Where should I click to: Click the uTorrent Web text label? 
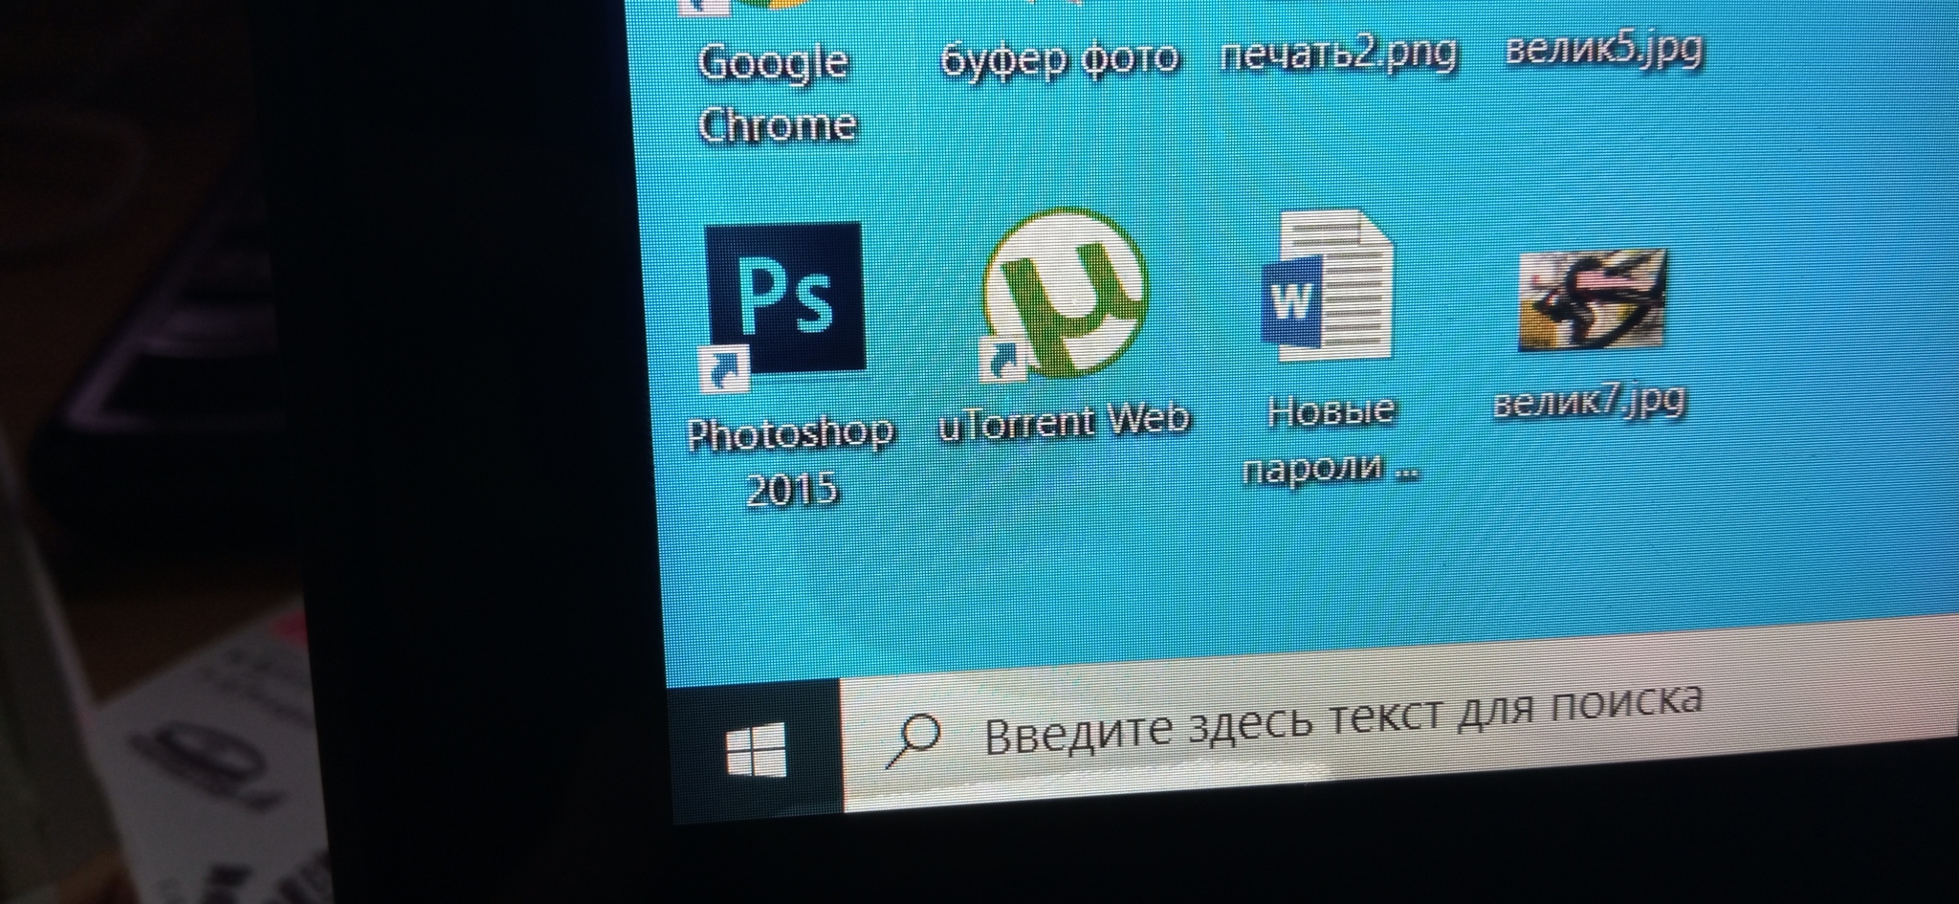[1065, 422]
